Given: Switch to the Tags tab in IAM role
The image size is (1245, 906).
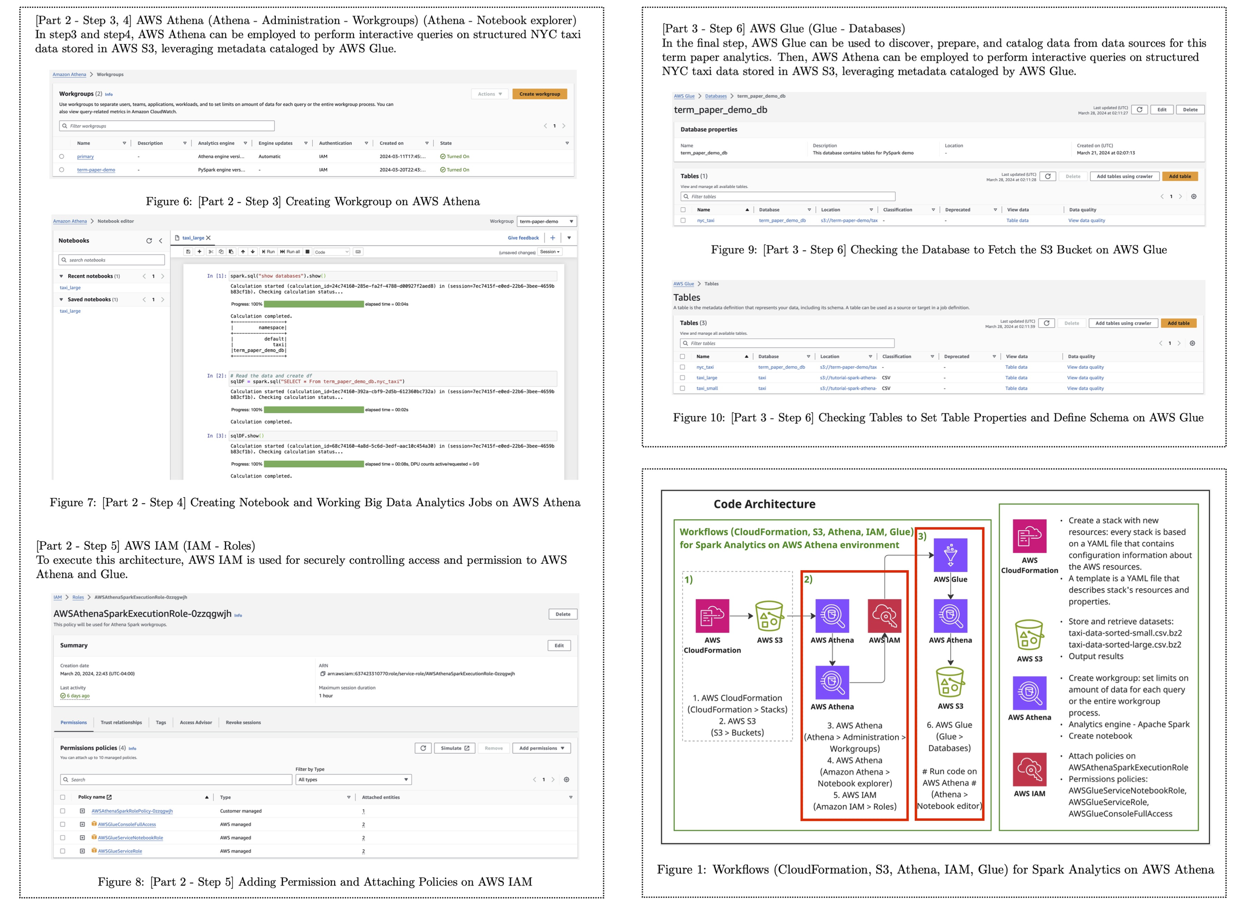Looking at the screenshot, I should [161, 723].
